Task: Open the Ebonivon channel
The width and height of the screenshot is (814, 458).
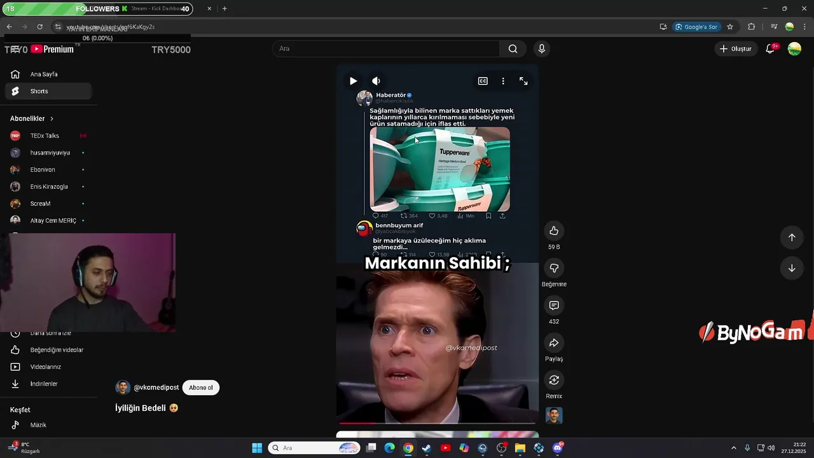Action: (48, 170)
